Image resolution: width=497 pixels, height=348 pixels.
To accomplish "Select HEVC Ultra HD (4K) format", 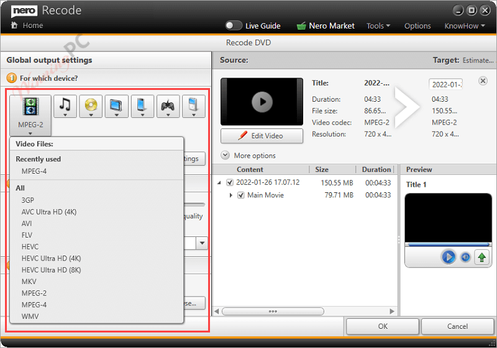I will 51,258.
